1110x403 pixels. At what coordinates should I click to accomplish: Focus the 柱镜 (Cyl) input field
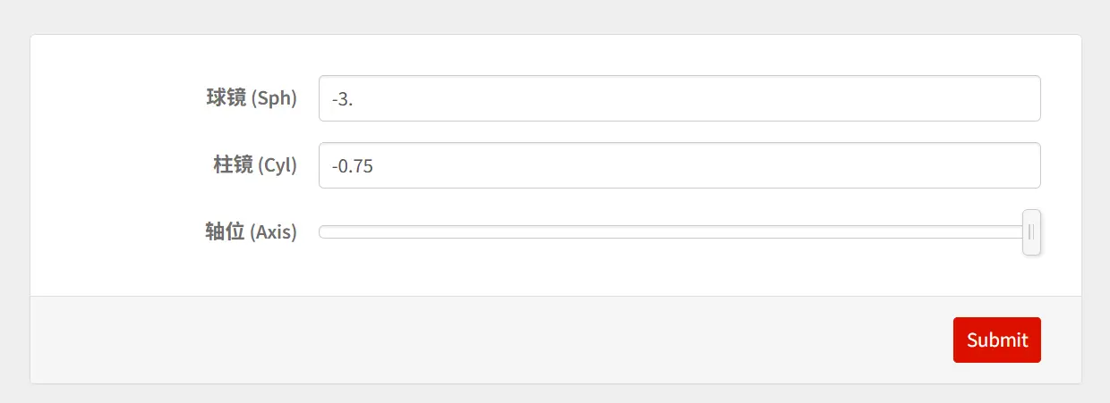coord(679,165)
